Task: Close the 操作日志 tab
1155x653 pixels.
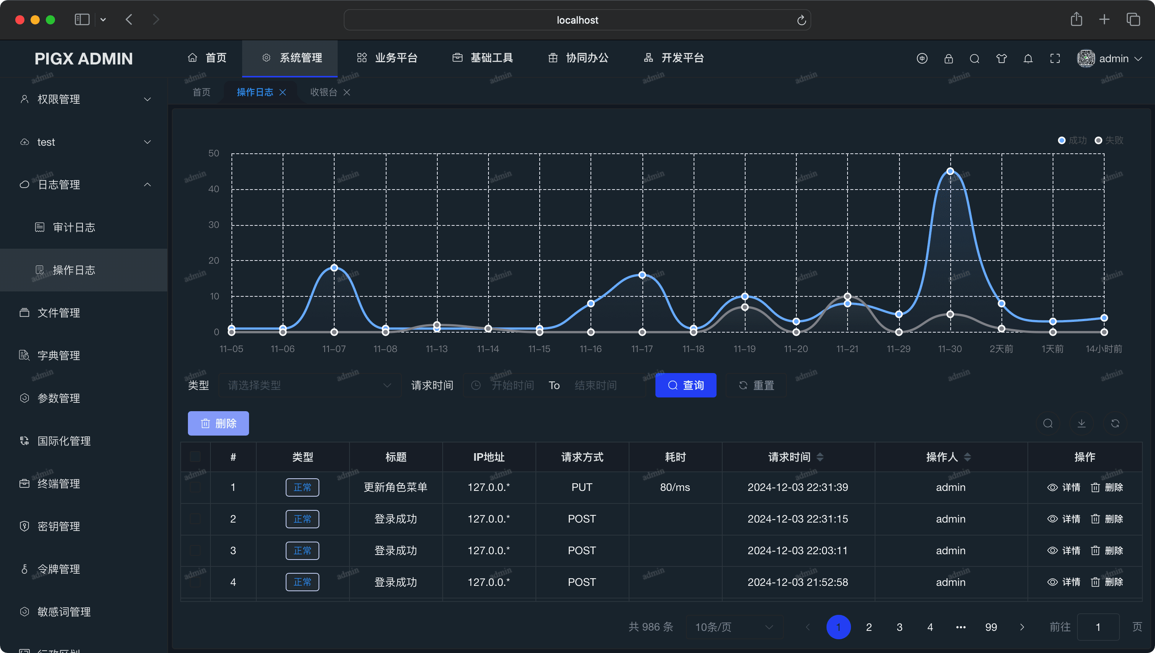Action: point(283,92)
